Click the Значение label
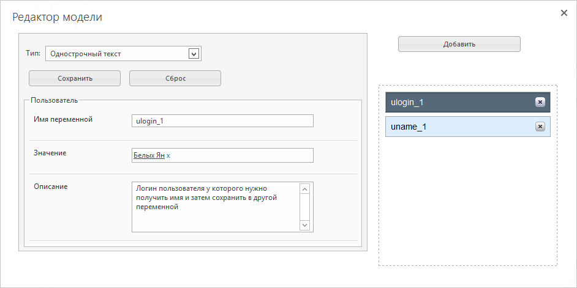 click(x=50, y=153)
